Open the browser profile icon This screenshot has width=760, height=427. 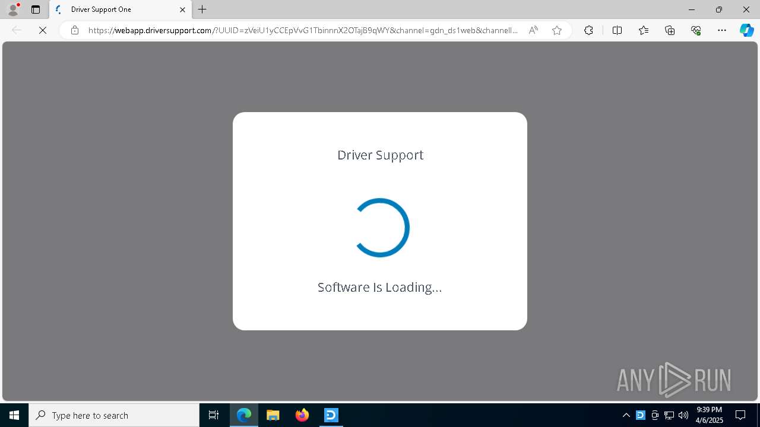(13, 9)
